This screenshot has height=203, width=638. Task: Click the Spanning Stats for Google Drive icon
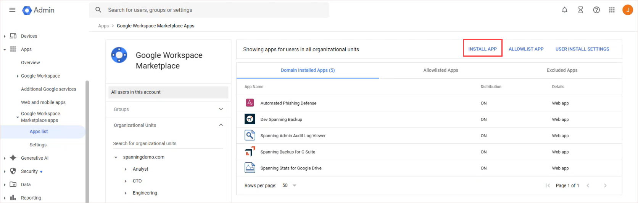[x=250, y=168]
